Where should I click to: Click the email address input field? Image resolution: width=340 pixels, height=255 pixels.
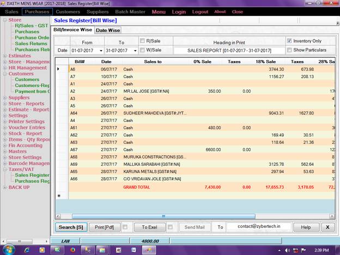[258, 227]
